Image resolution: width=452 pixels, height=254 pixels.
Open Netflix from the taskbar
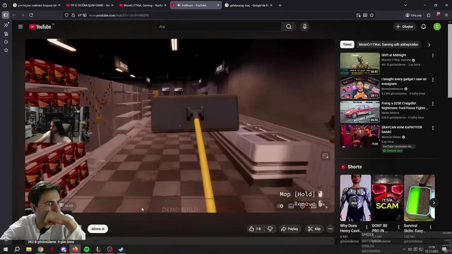click(x=52, y=249)
